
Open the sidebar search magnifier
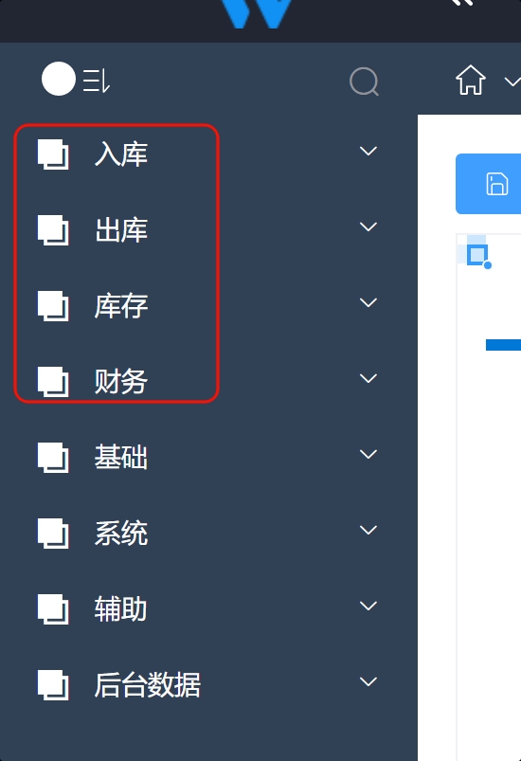point(364,82)
